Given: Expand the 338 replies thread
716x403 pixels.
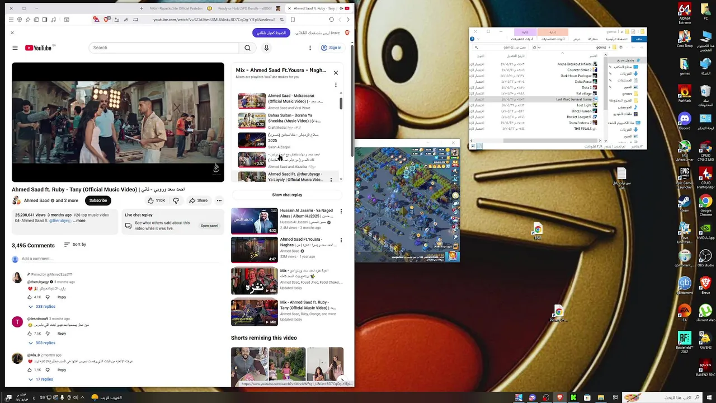Looking at the screenshot, I should click(42, 307).
